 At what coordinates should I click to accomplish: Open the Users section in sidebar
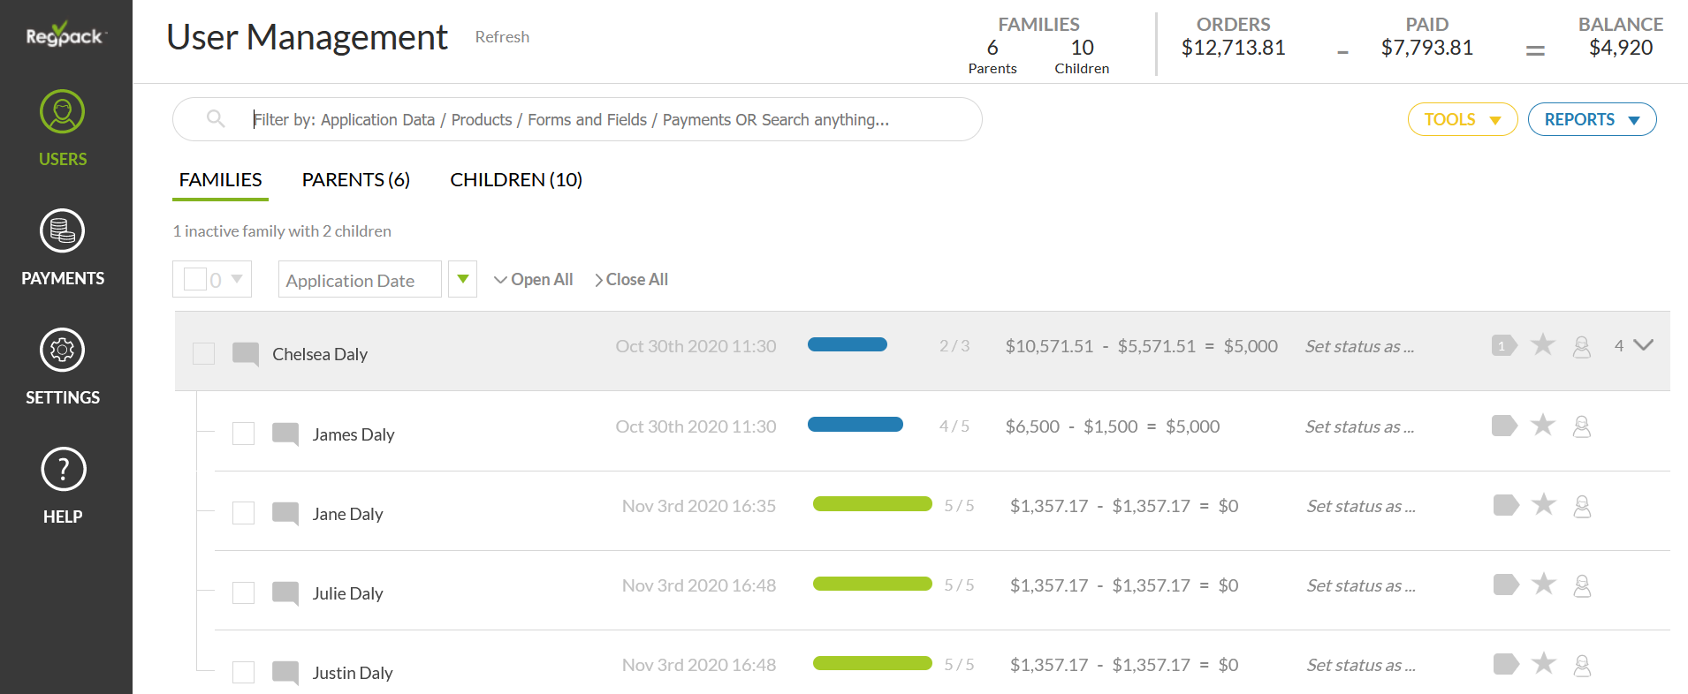[x=63, y=112]
